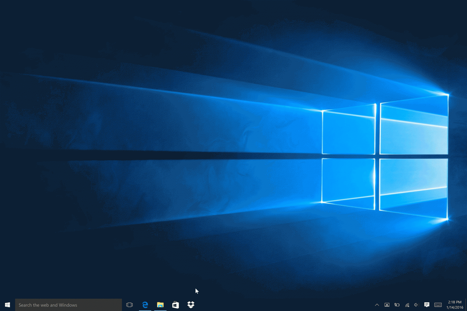
Task: Open Dropbox from the taskbar
Action: click(x=191, y=305)
